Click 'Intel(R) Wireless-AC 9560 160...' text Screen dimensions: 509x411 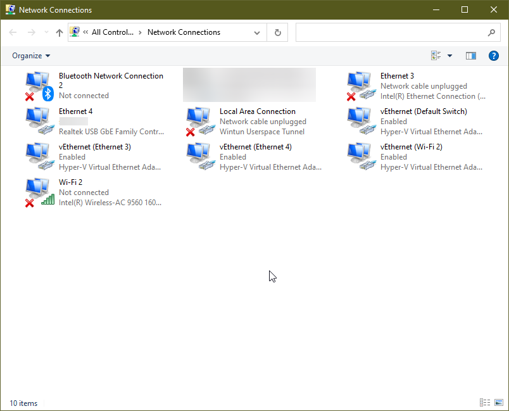[x=110, y=203]
